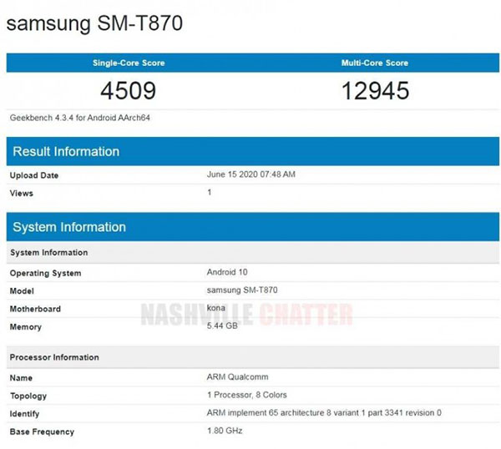Click the Processor Information subheader row

(x=253, y=357)
